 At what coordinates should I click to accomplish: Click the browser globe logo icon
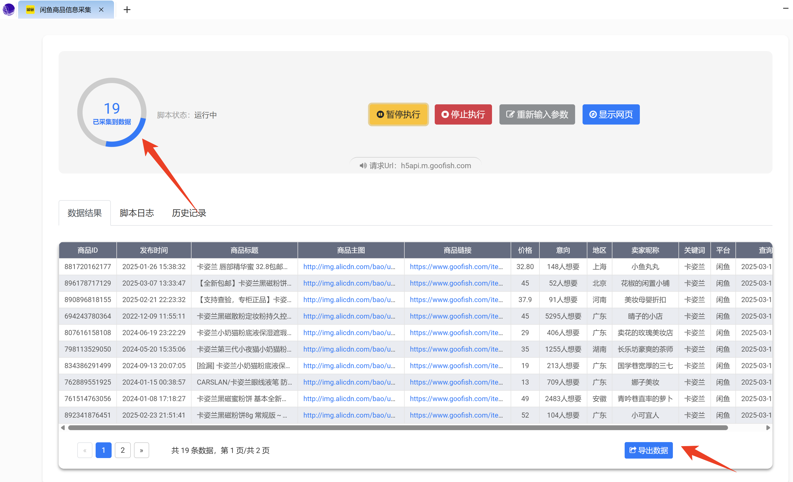point(9,9)
